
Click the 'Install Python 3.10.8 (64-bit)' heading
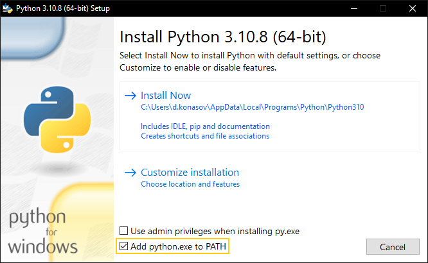223,37
